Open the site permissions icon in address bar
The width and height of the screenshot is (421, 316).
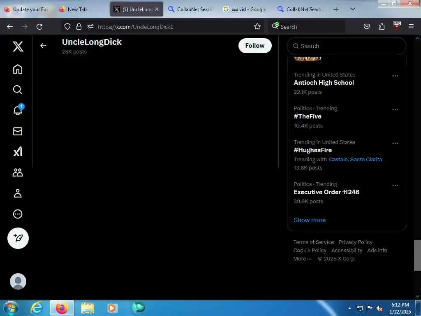[90, 26]
